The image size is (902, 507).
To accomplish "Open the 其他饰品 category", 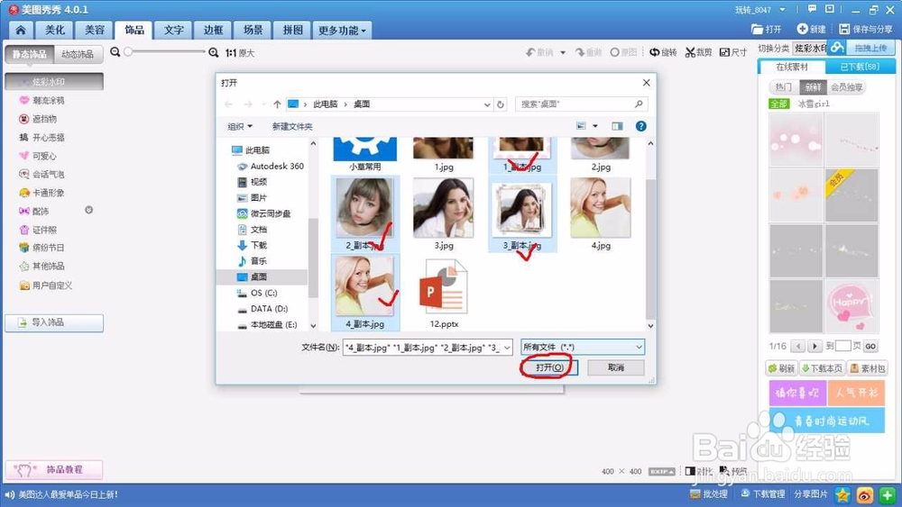I will pyautogui.click(x=49, y=266).
